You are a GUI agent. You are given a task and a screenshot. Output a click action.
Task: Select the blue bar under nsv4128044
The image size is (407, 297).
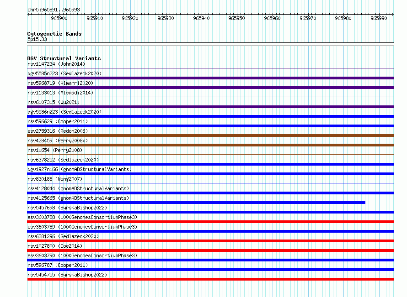coord(210,193)
